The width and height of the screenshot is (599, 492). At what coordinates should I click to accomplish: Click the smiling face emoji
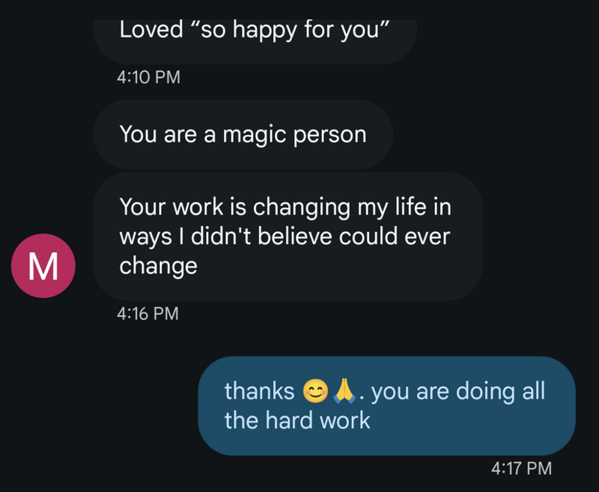[314, 391]
